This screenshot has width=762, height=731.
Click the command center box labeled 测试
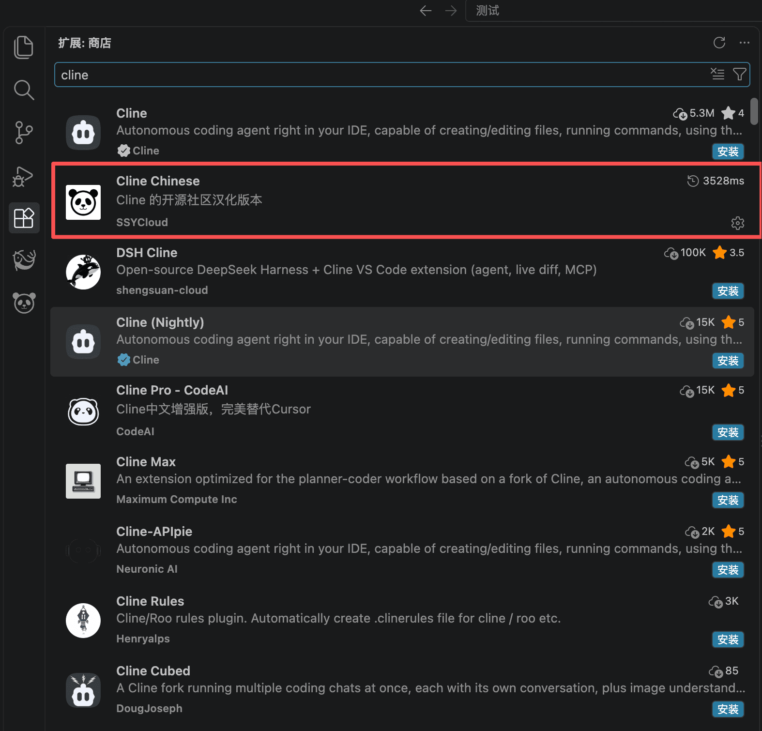coord(613,11)
